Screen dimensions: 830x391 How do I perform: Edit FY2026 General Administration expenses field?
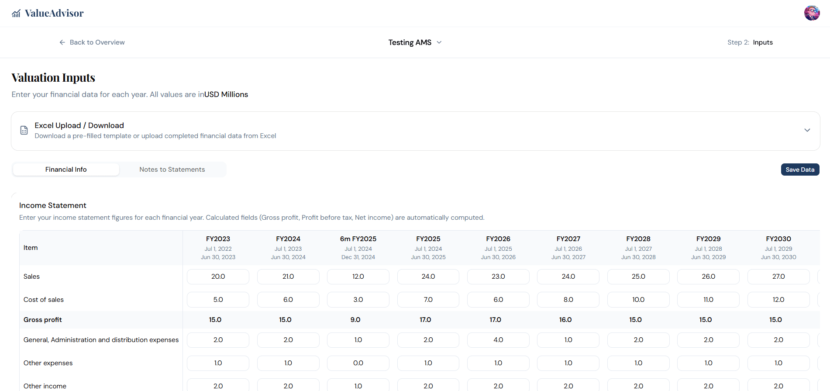pyautogui.click(x=498, y=340)
